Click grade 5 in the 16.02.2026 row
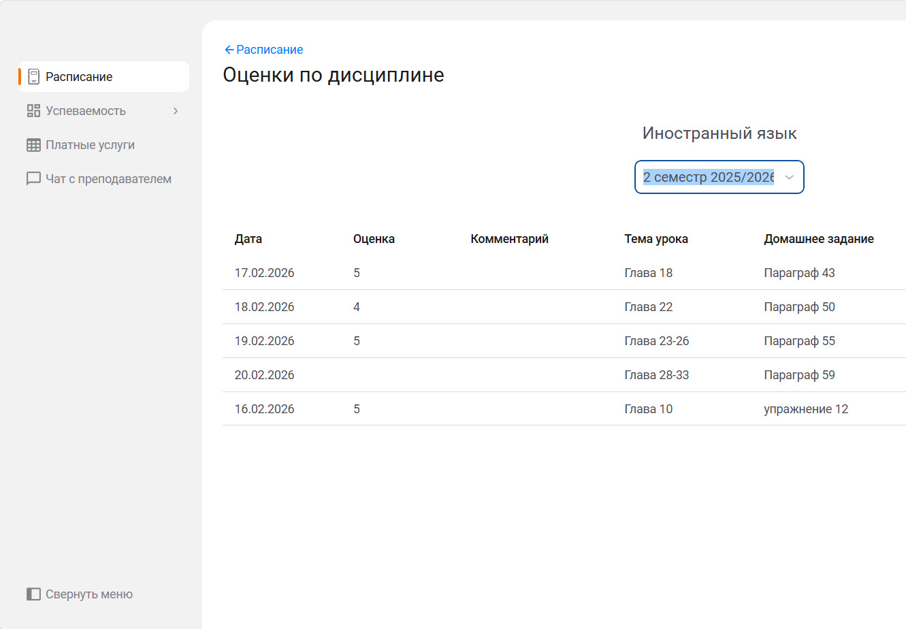This screenshot has height=629, width=906. (x=357, y=409)
